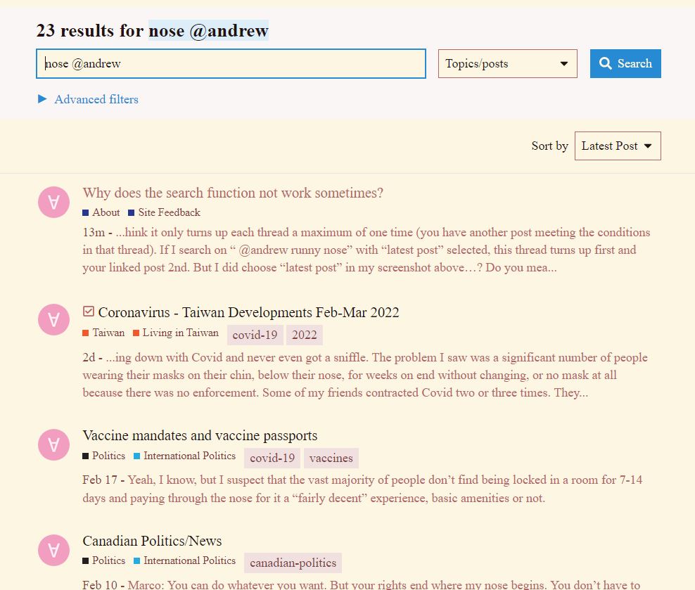
Task: Click the blue Search button
Action: [625, 63]
